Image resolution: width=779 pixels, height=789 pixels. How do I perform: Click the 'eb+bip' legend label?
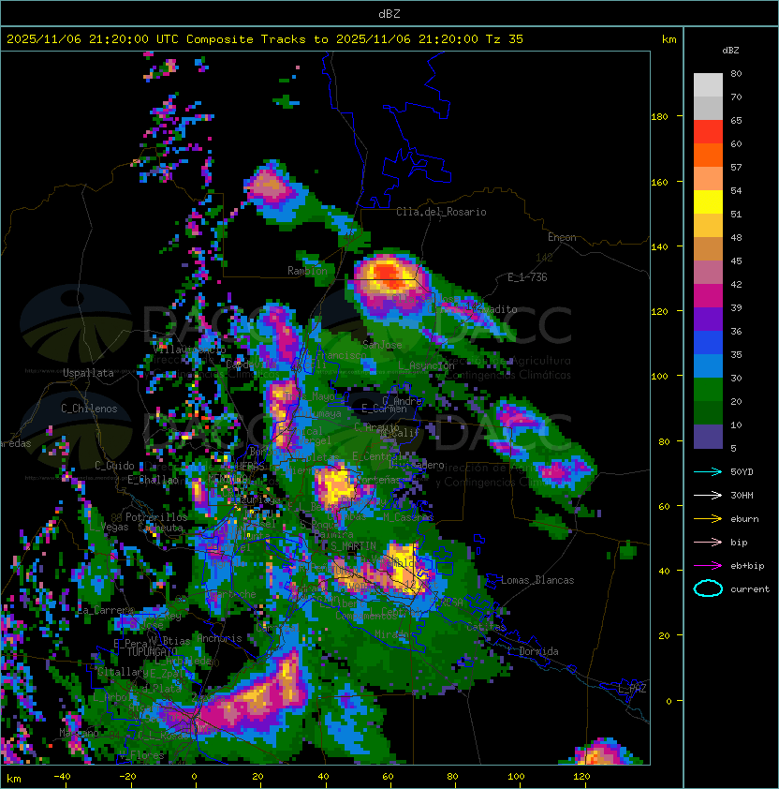pyautogui.click(x=747, y=566)
